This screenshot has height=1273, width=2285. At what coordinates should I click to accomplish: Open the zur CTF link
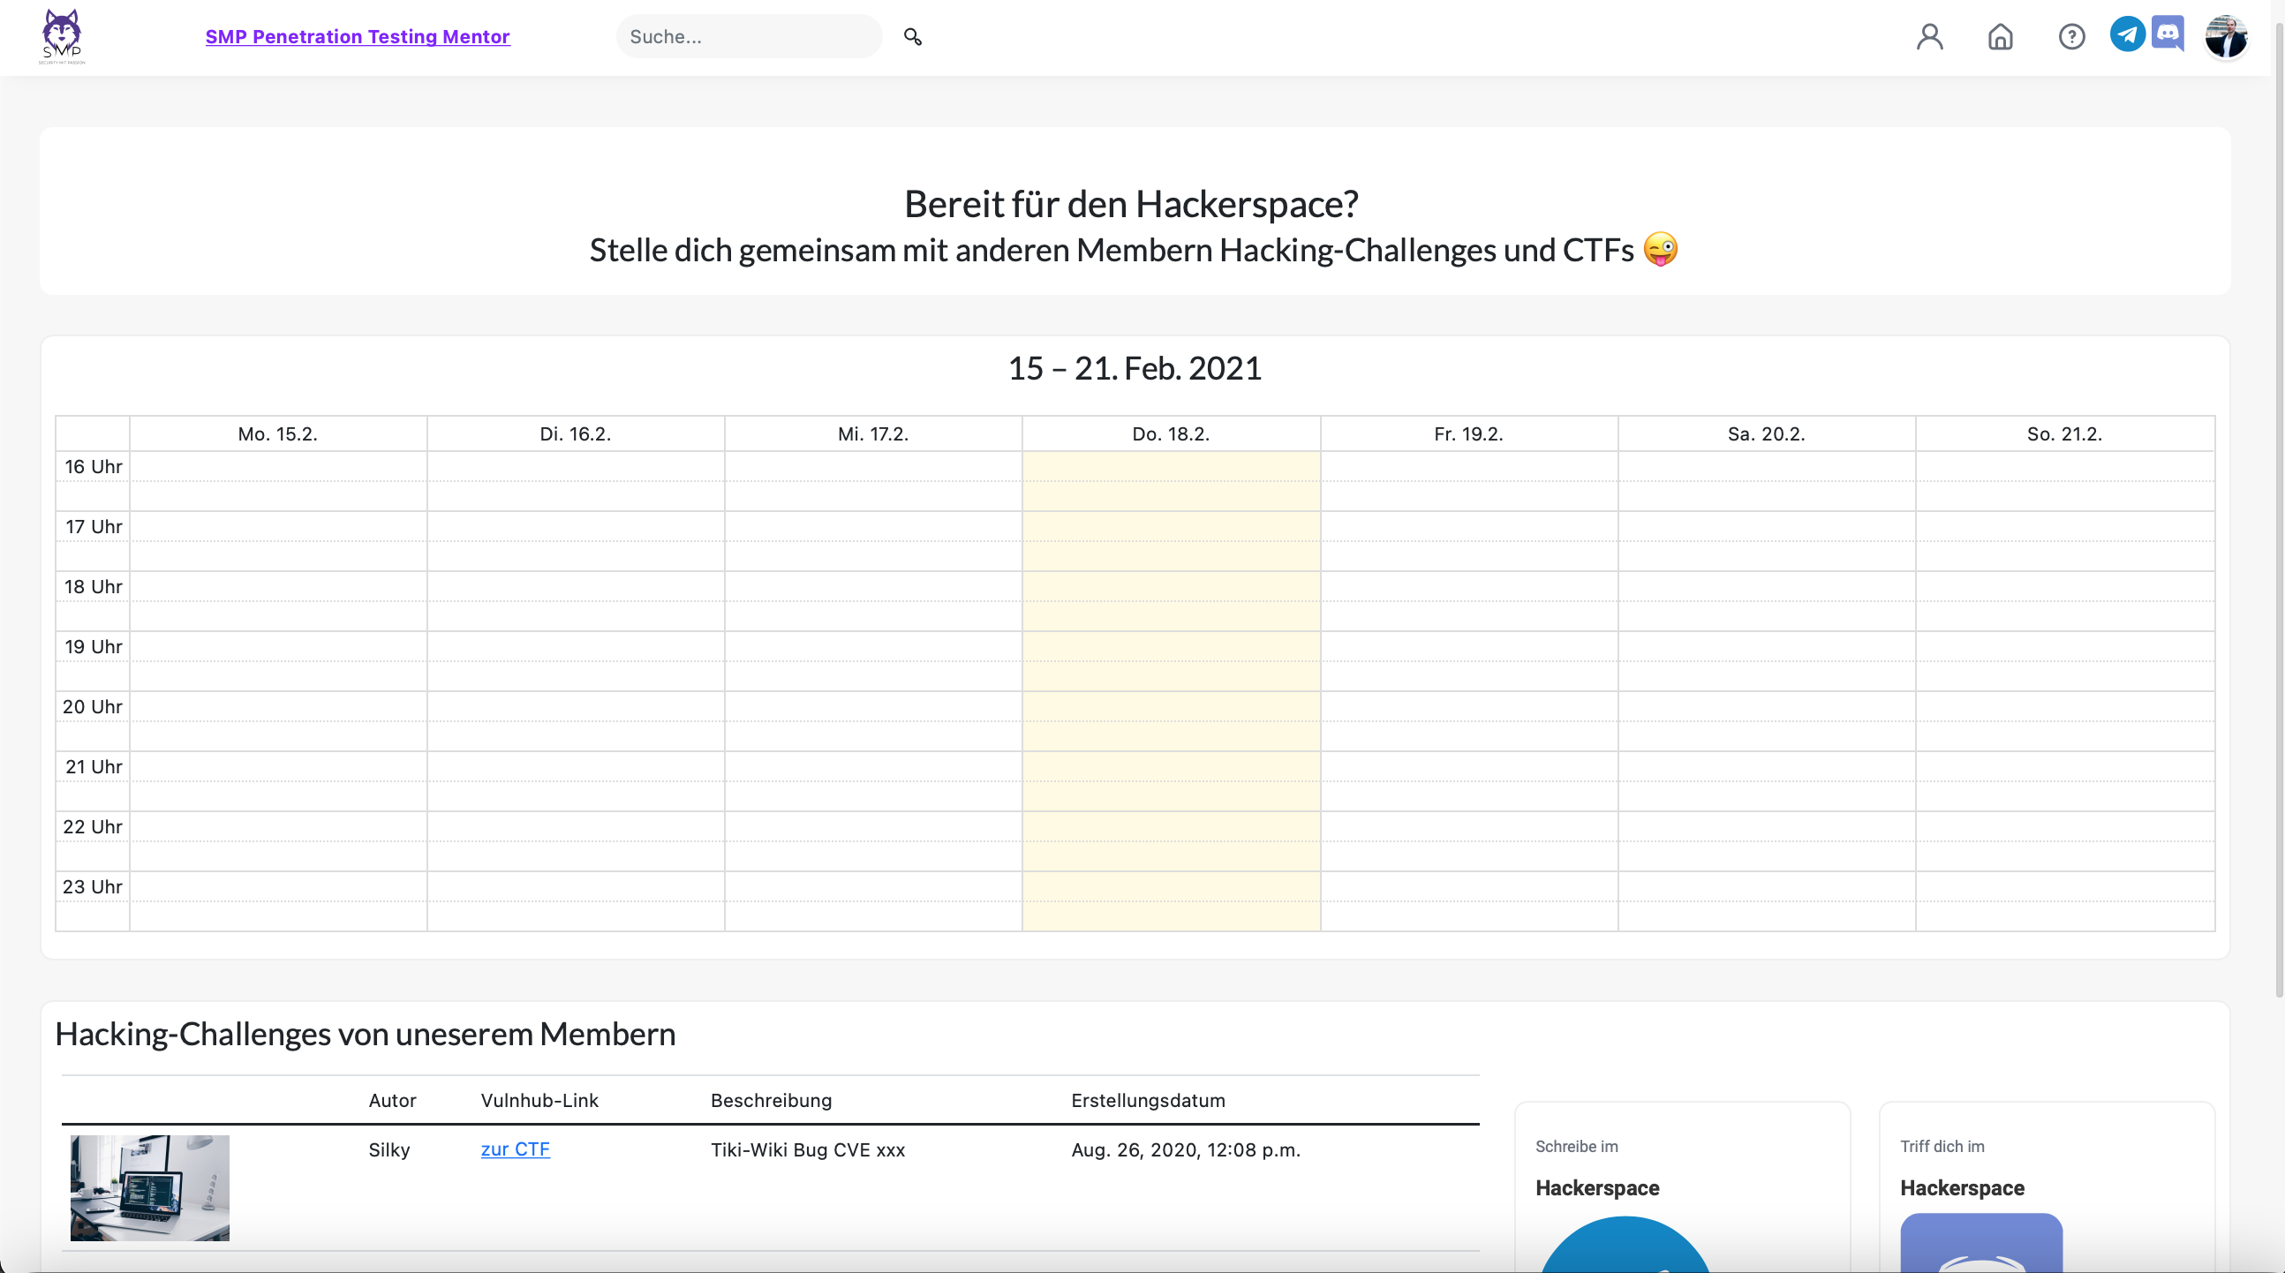tap(515, 1149)
